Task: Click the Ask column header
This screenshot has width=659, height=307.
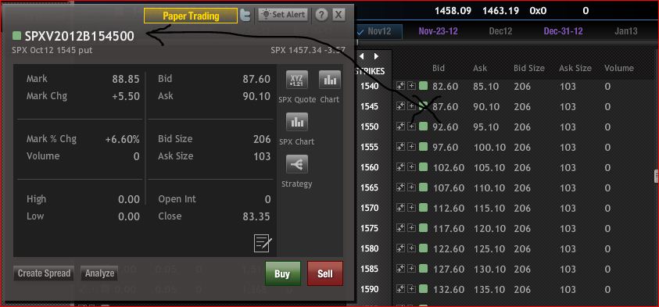Action: tap(481, 68)
